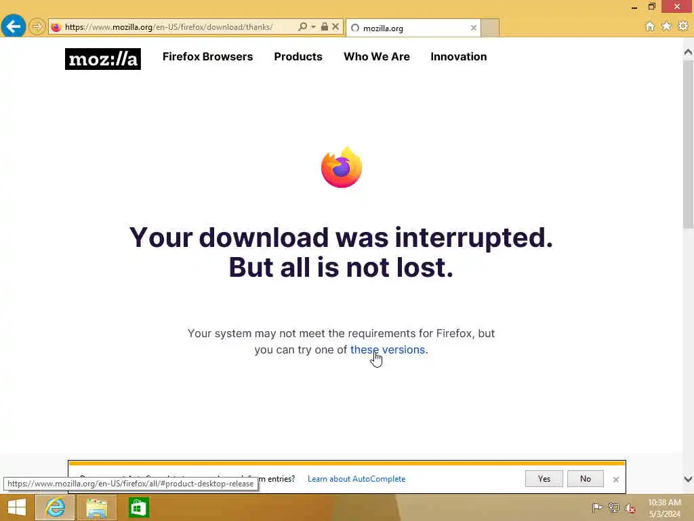This screenshot has width=694, height=521.
Task: Go back using the blue back arrow
Action: click(14, 26)
